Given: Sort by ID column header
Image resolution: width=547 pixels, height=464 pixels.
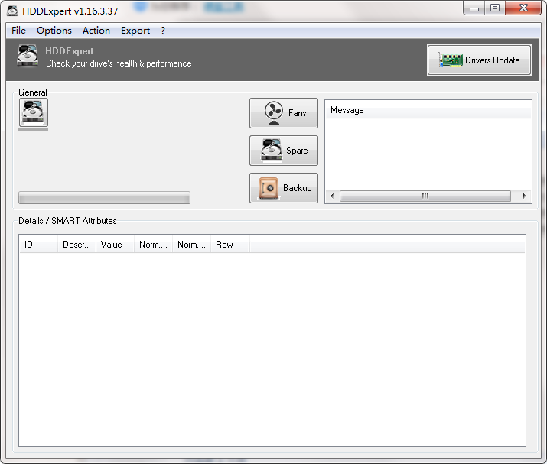Looking at the screenshot, I should 38,245.
